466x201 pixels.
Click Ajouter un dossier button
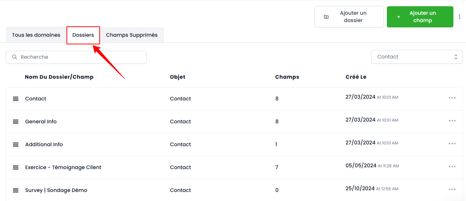349,17
